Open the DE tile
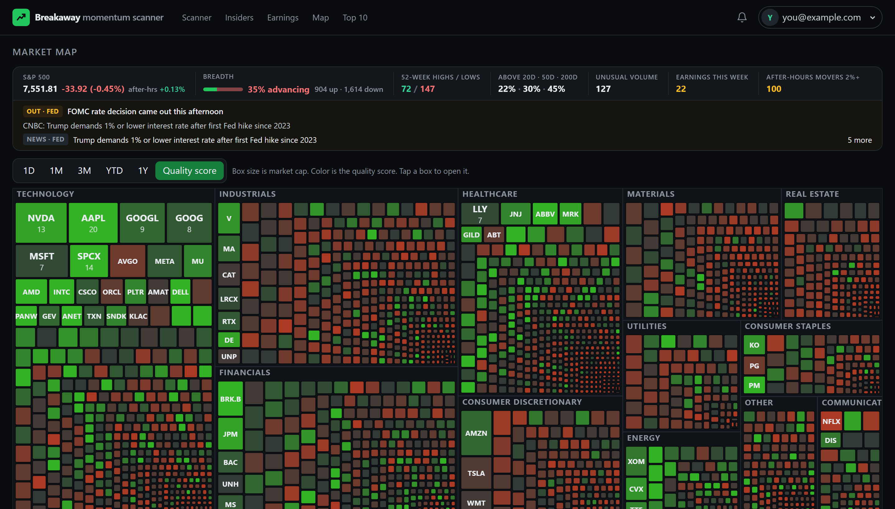 [x=229, y=340]
